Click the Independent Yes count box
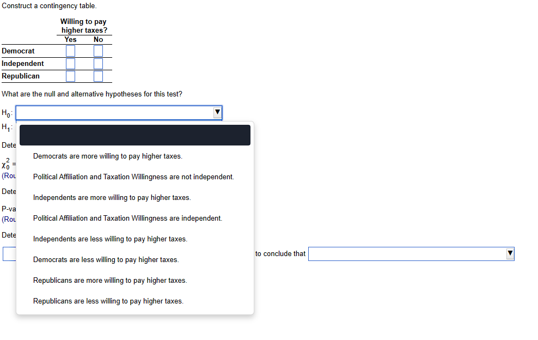This screenshot has height=340, width=538. 70,63
